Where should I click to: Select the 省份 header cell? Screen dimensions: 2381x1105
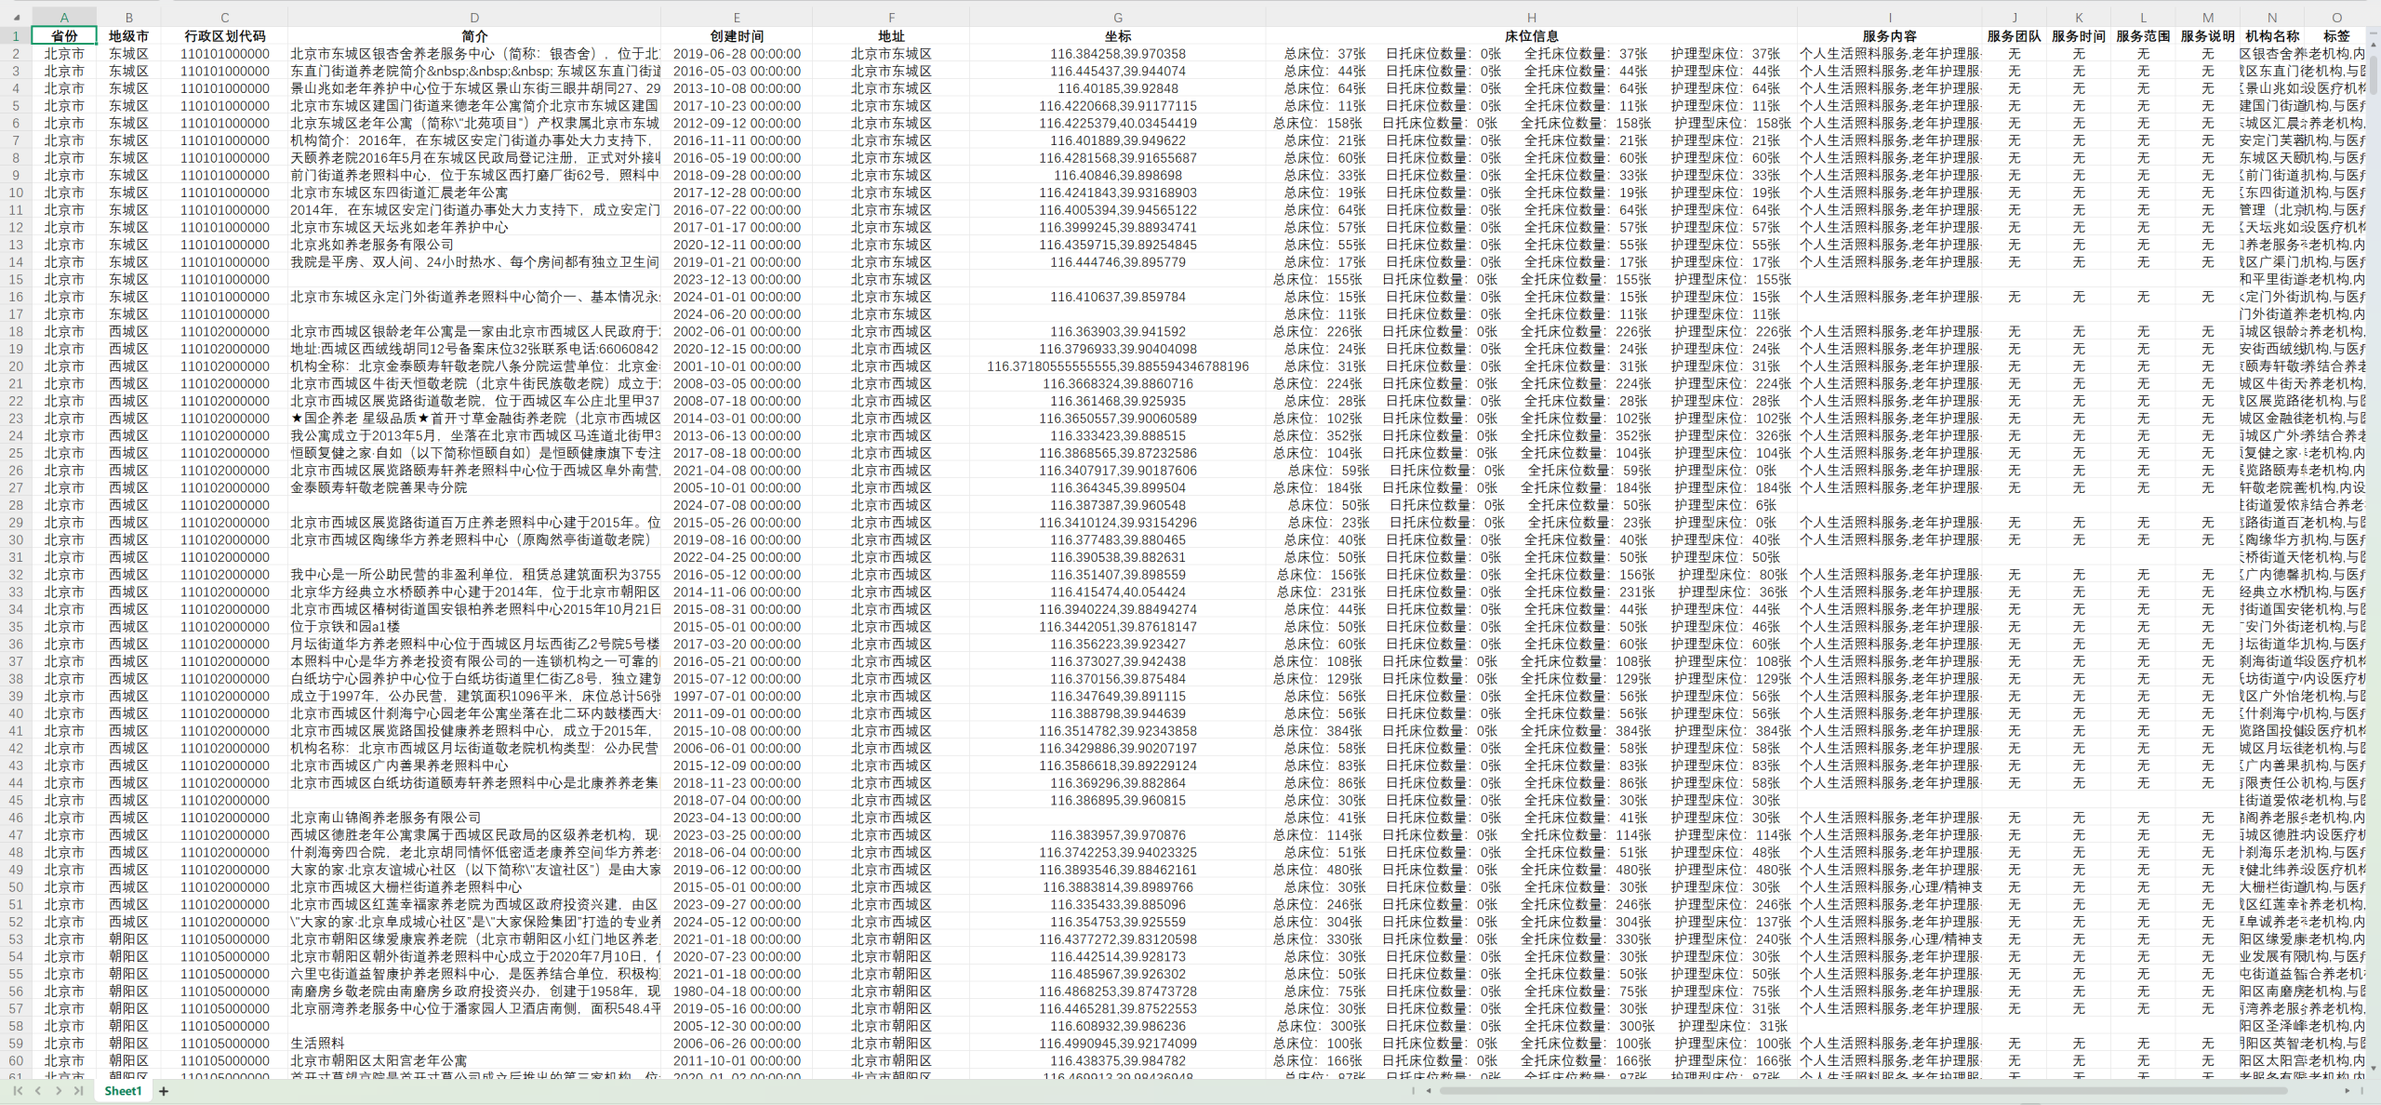(64, 35)
